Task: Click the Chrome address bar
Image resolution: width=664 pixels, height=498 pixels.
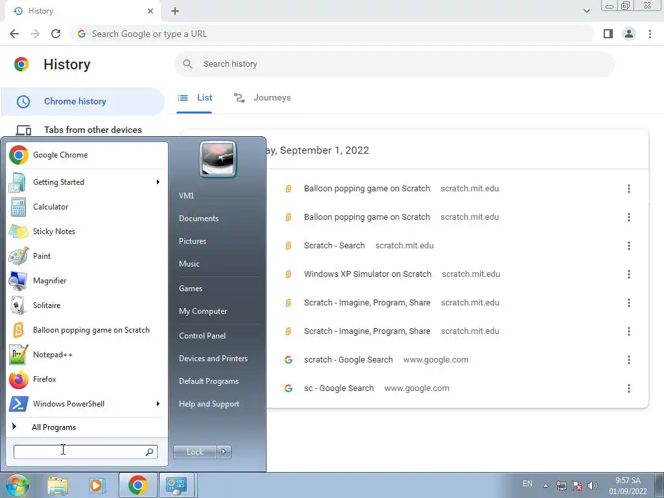Action: pos(332,34)
